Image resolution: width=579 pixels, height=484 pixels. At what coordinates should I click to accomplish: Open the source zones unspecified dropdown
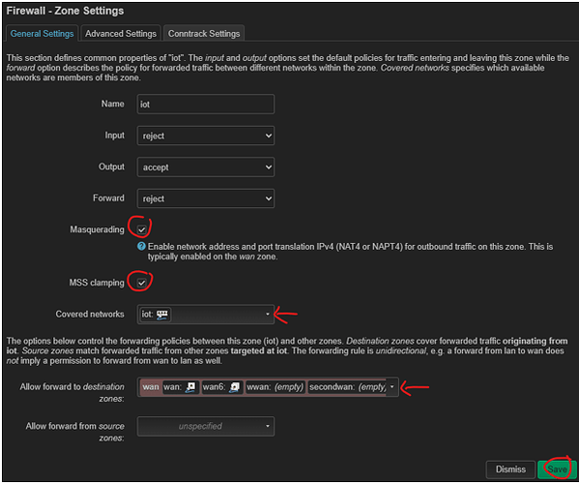pos(206,426)
